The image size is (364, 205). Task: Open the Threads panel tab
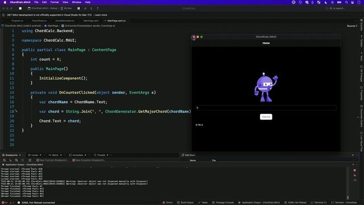pyautogui.click(x=101, y=155)
